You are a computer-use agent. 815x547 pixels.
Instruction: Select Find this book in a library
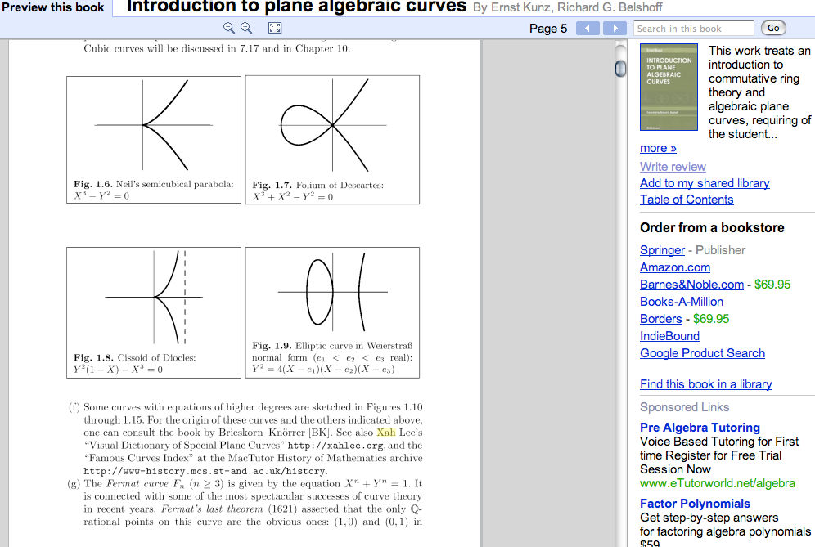pos(705,384)
